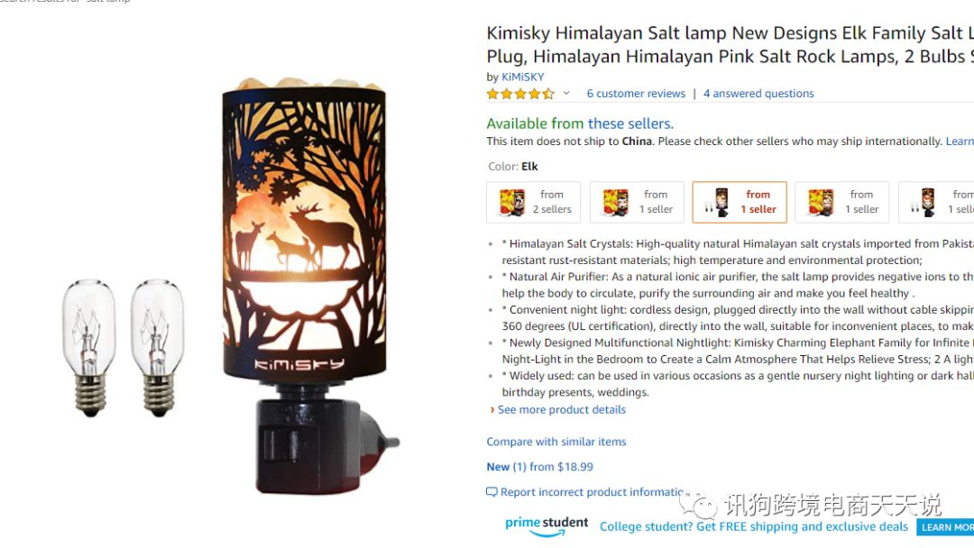Select first color swatch from 2 sellers

click(534, 202)
